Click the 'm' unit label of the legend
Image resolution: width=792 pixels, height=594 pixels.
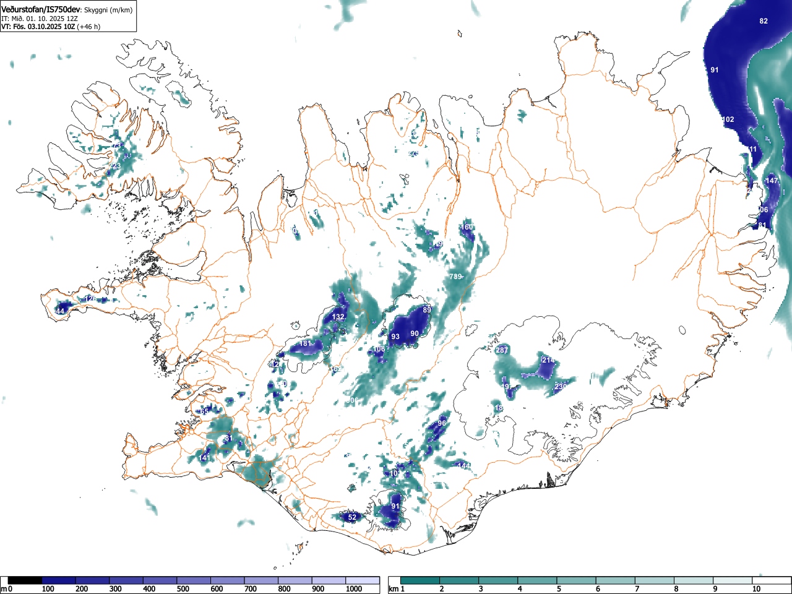4,589
